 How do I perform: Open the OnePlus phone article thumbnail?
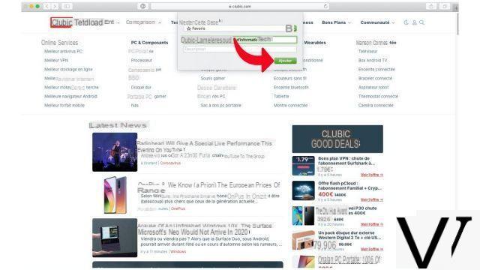coord(115,195)
